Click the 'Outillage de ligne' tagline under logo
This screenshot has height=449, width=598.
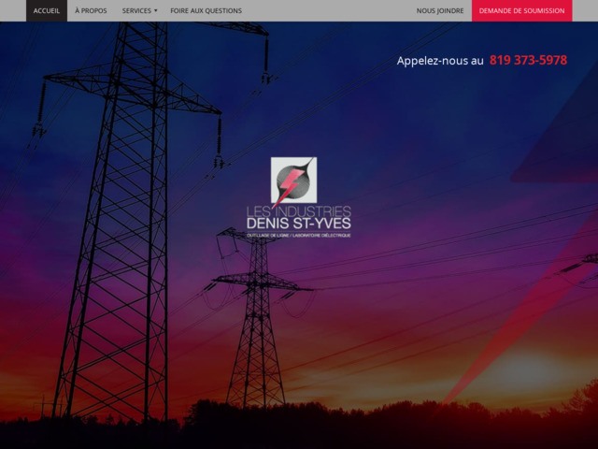tap(298, 236)
